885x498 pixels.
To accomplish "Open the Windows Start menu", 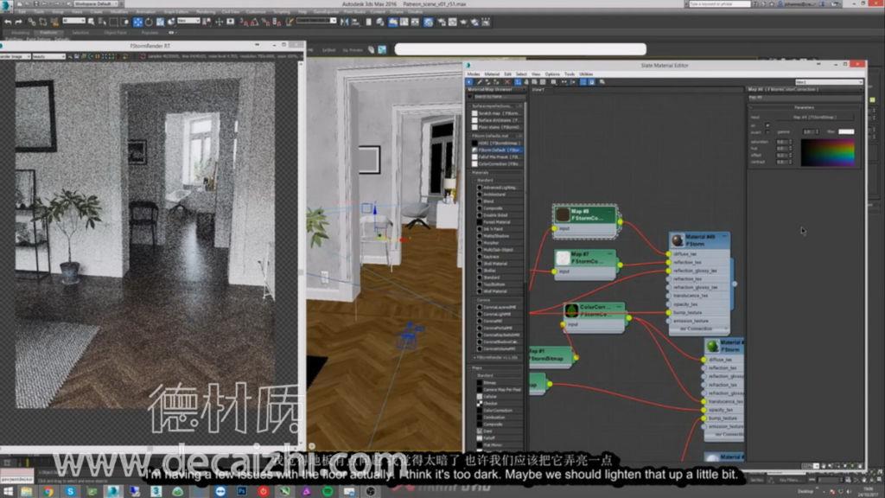I will (x=8, y=491).
